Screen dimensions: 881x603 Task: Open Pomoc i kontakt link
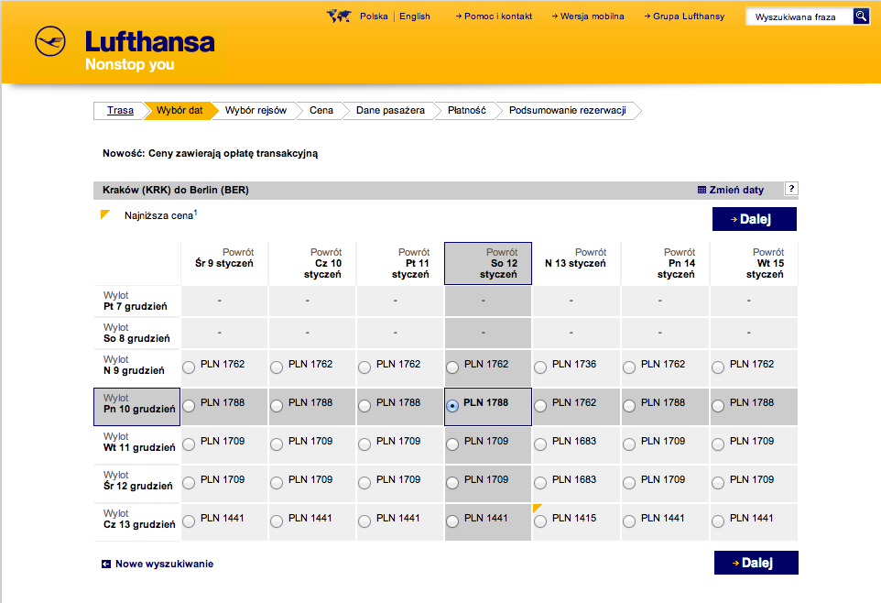coord(494,16)
